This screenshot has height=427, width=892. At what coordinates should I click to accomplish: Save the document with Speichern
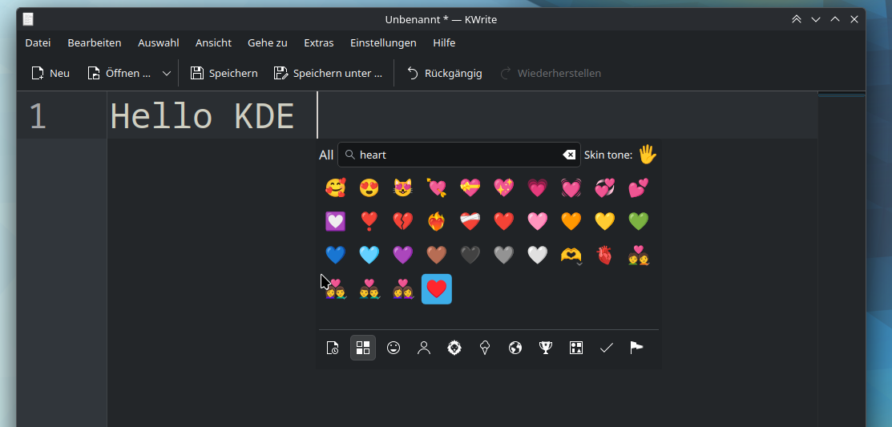(x=224, y=74)
